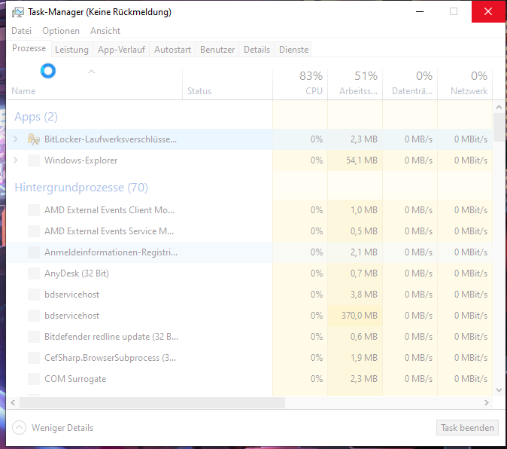Expand the Windows-Explorer process group

[16, 160]
